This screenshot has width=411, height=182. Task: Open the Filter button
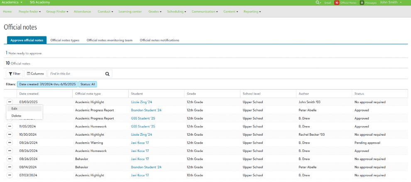[x=15, y=74]
